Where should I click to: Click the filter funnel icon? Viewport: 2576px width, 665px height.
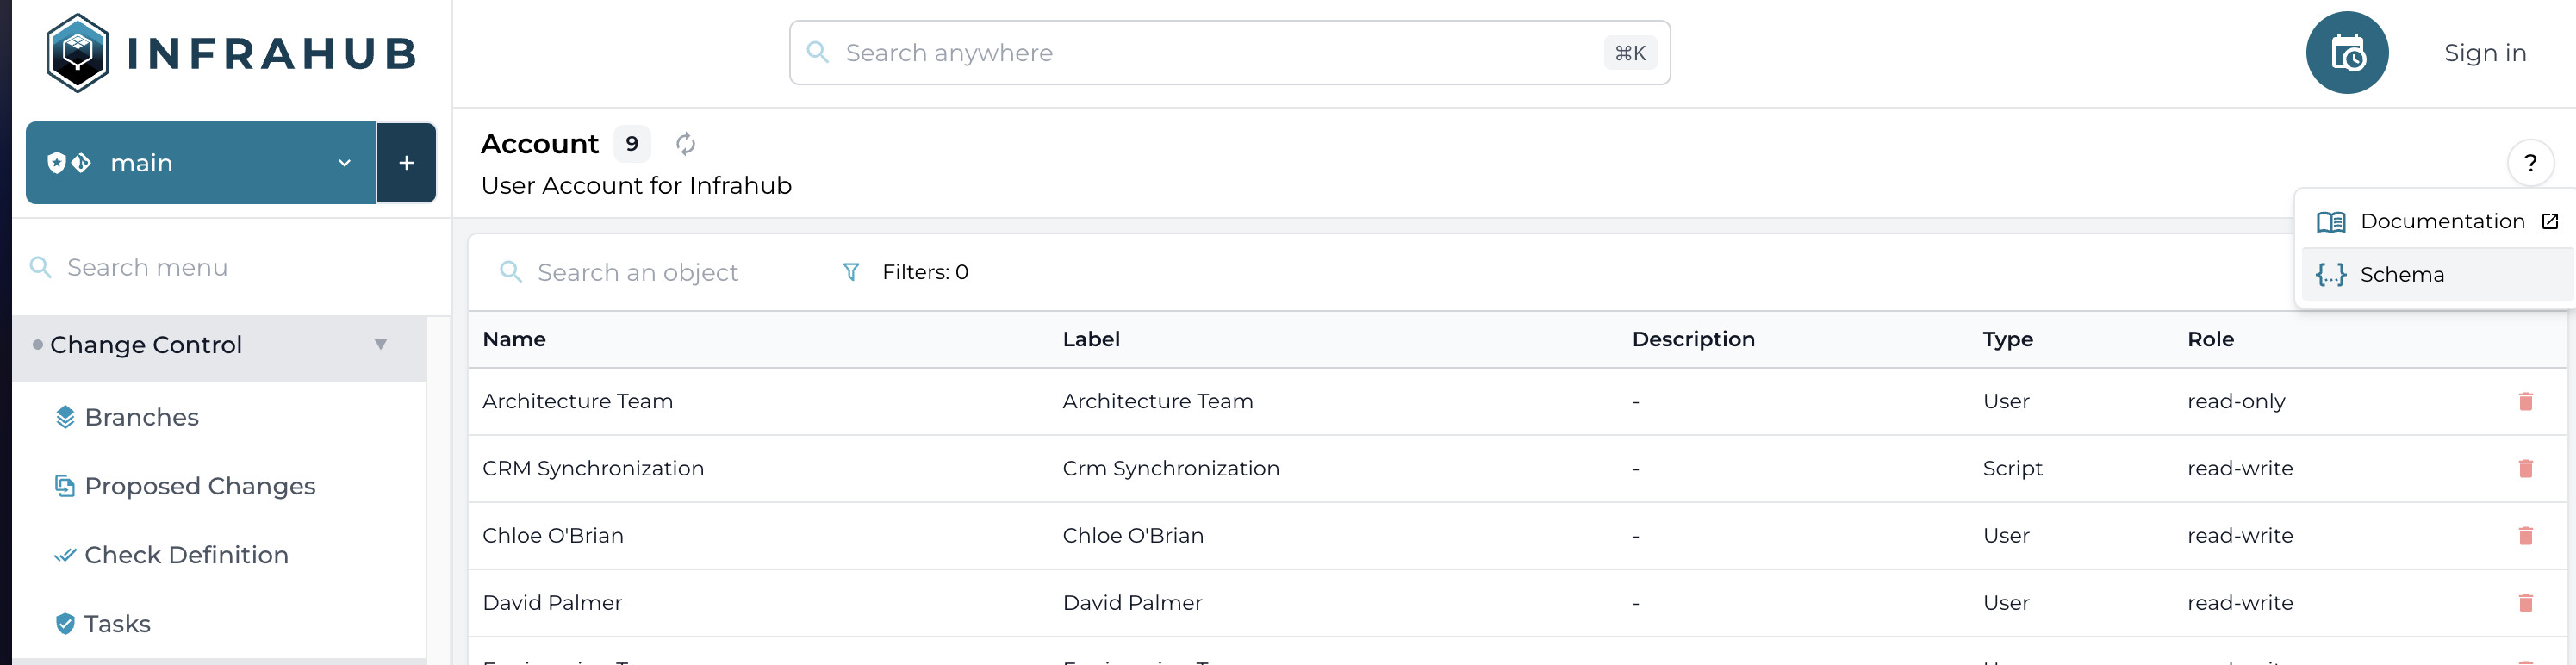click(x=851, y=272)
